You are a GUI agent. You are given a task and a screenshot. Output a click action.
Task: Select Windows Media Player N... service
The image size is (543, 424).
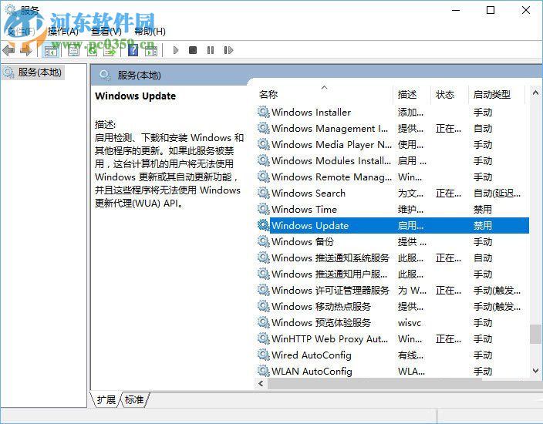[393, 145]
